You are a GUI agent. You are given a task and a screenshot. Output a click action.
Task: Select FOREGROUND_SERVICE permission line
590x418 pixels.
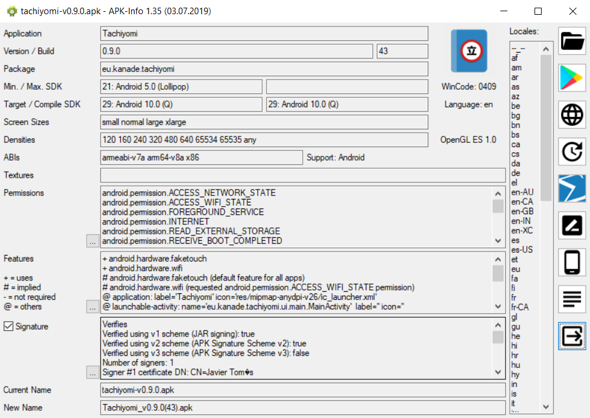183,212
